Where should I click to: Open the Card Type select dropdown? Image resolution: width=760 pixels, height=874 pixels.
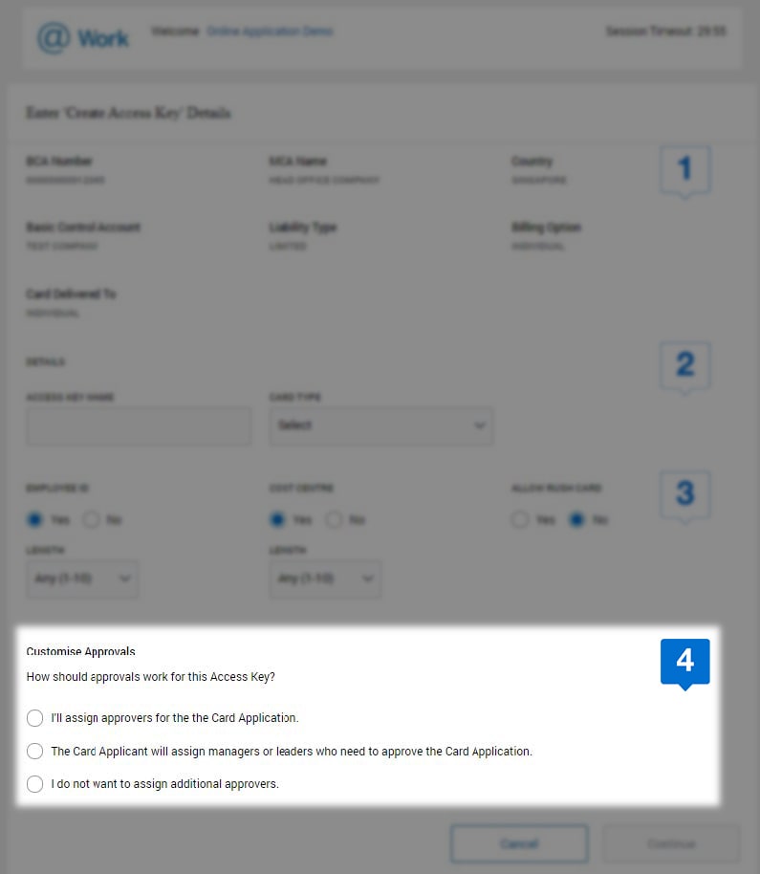[380, 426]
